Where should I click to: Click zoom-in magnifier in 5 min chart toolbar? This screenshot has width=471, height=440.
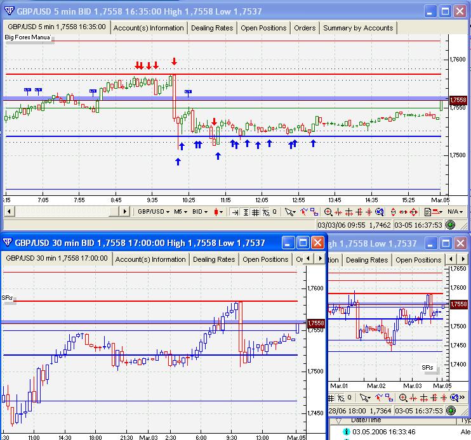tap(328, 212)
